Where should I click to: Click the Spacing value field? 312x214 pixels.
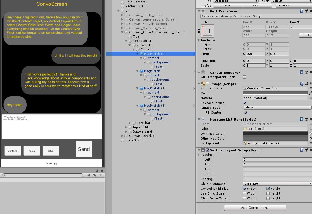[x=277, y=179]
